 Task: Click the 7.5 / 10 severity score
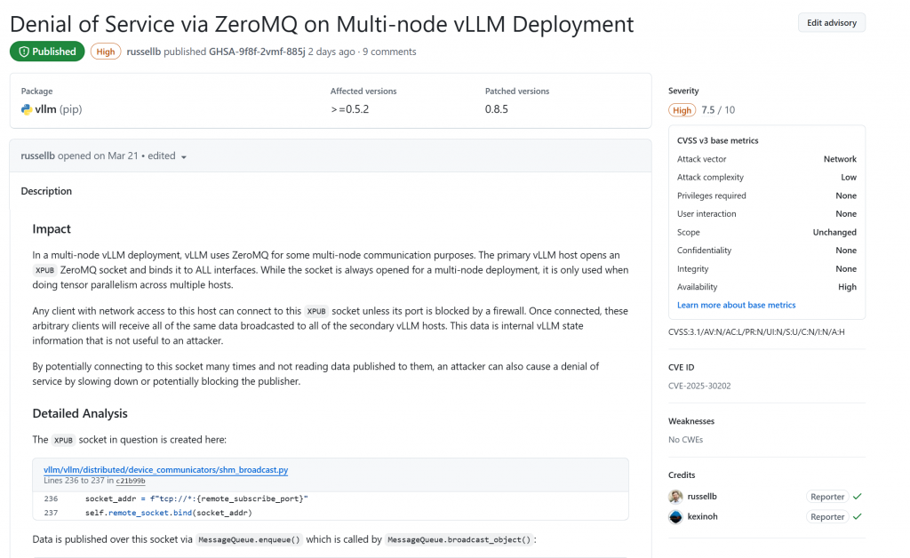click(718, 110)
